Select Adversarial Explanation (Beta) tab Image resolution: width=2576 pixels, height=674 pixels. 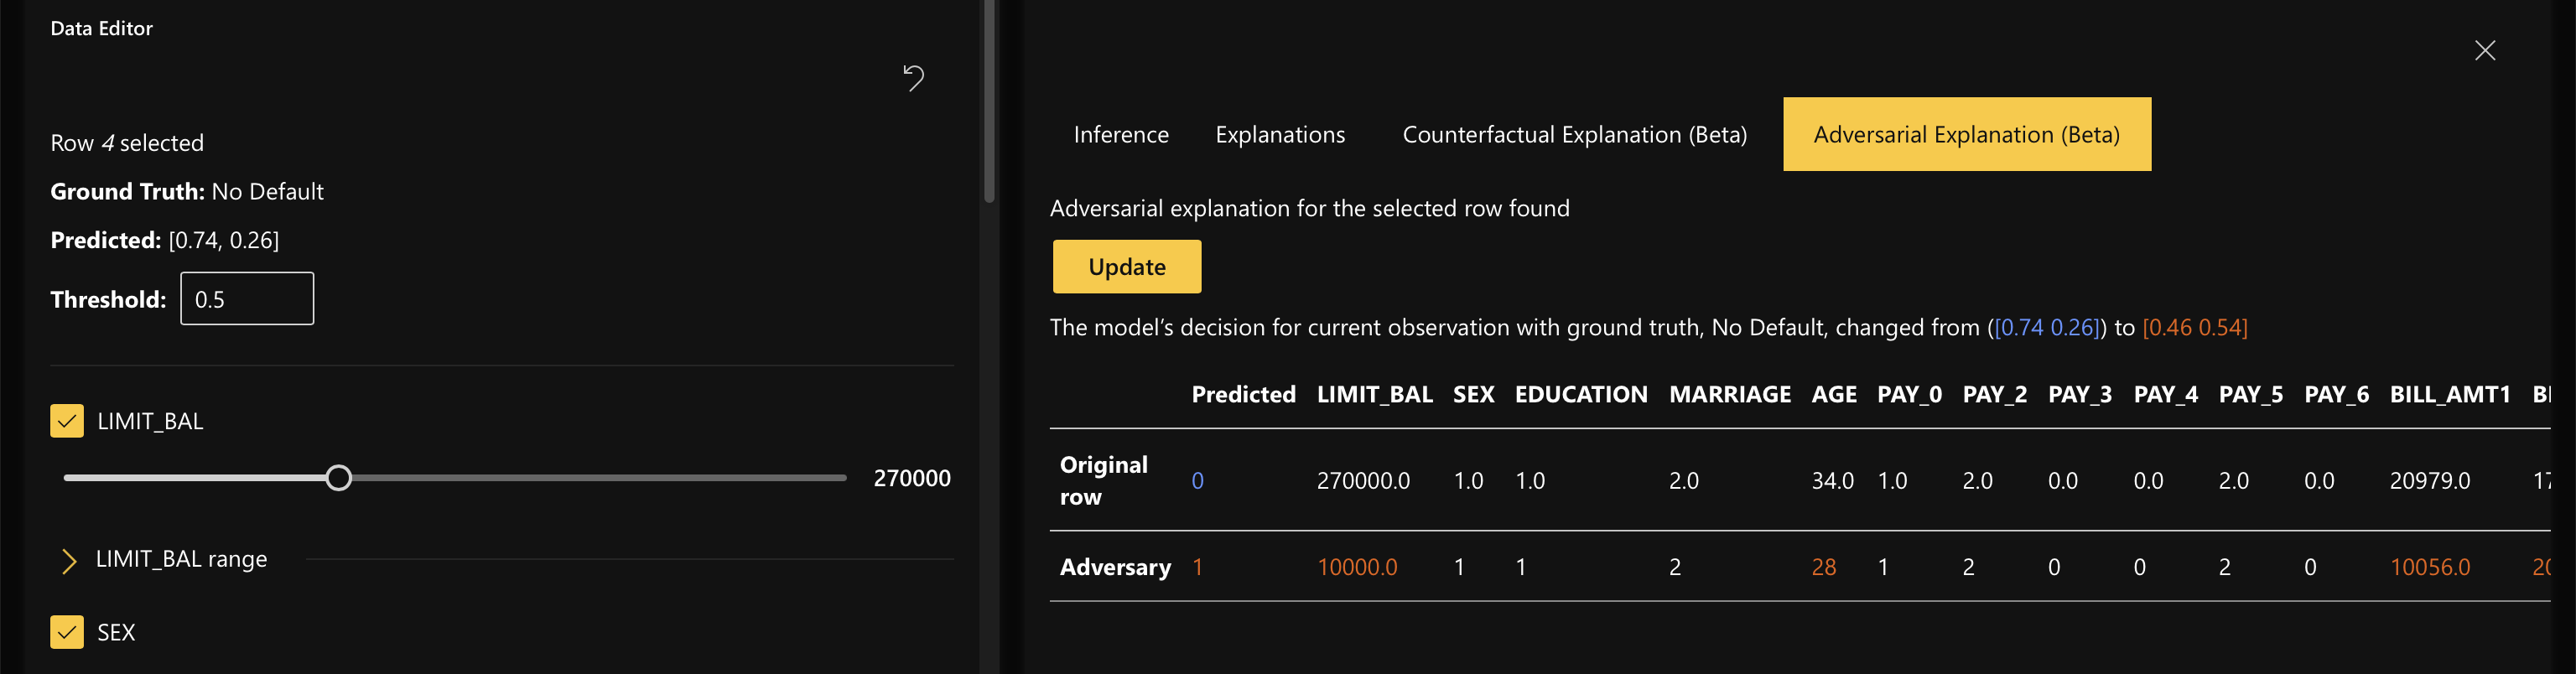(x=1966, y=135)
